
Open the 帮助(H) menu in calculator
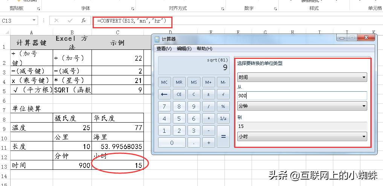click(204, 49)
